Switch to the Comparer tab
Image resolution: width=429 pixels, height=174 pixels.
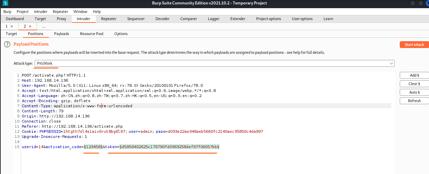click(x=188, y=19)
